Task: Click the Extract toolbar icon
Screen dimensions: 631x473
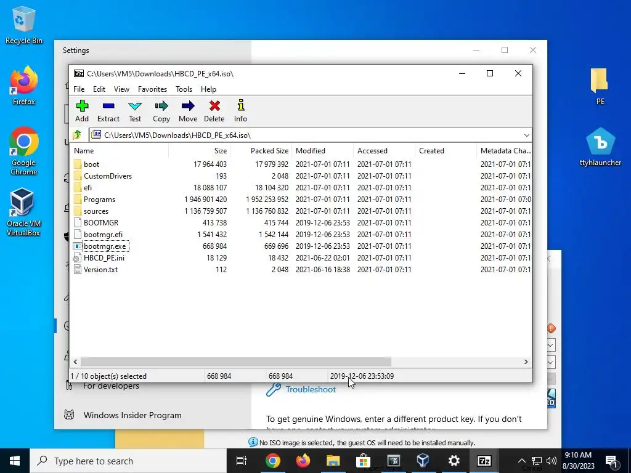Action: 108,111
